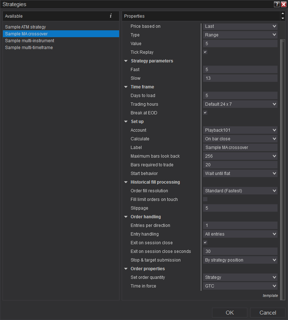The image size is (288, 320).
Task: Collapse the Order handling section
Action: point(126,217)
